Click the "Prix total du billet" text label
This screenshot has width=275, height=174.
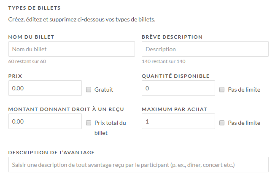pyautogui.click(x=110, y=128)
